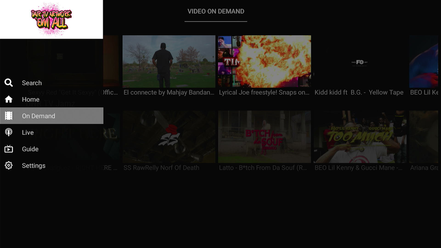Click the Home house icon
This screenshot has height=248, width=441.
[x=9, y=99]
